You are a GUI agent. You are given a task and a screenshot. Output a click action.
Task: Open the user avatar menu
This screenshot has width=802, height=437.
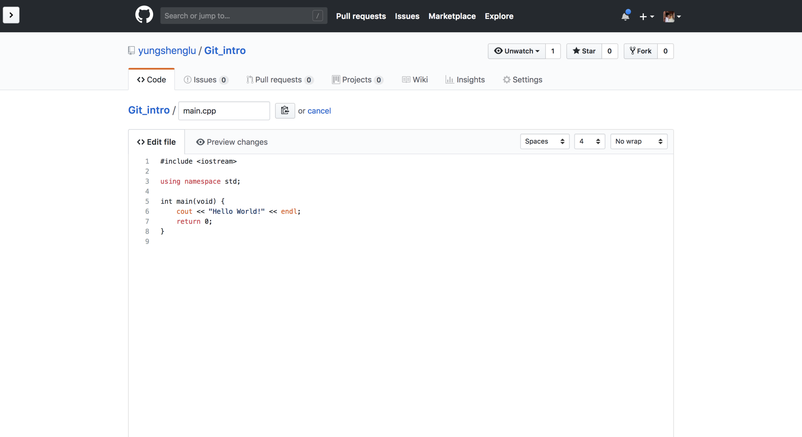[x=671, y=16]
